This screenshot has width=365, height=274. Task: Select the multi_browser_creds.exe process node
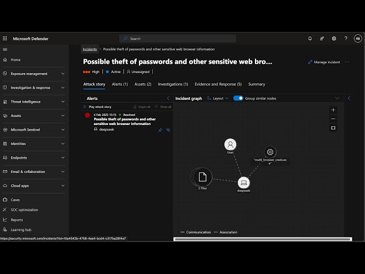pos(270,152)
